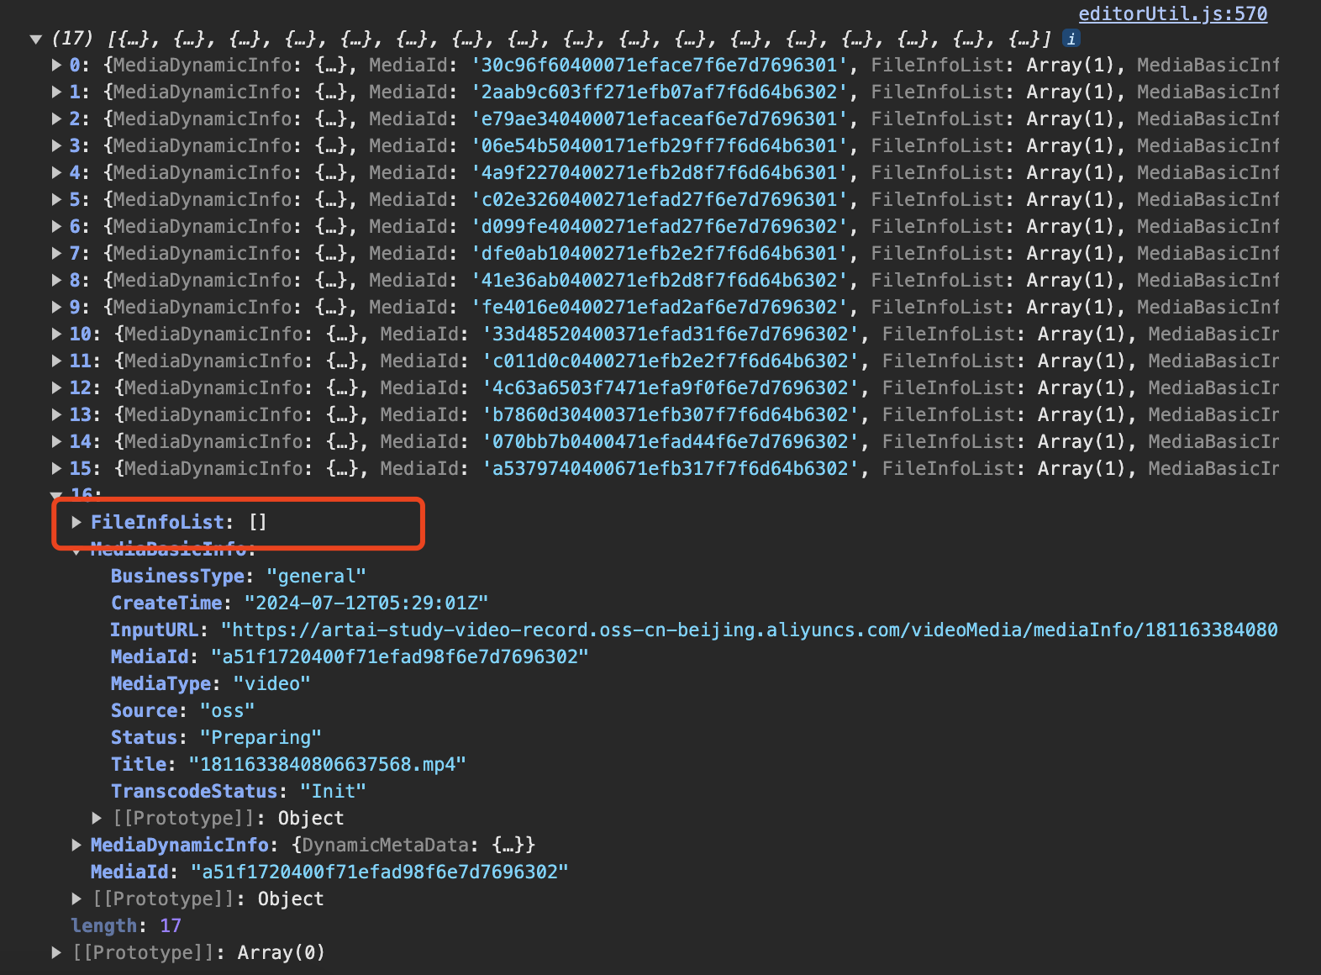This screenshot has height=975, width=1321.
Task: Click the MediaType "video" value
Action: (271, 683)
